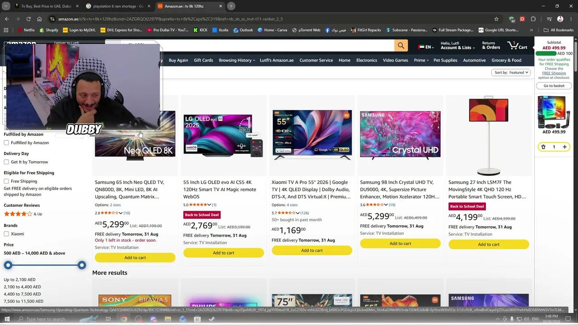Screen dimensions: 578x325
Task: Open the Chrome profile avatar
Action: coord(560,19)
